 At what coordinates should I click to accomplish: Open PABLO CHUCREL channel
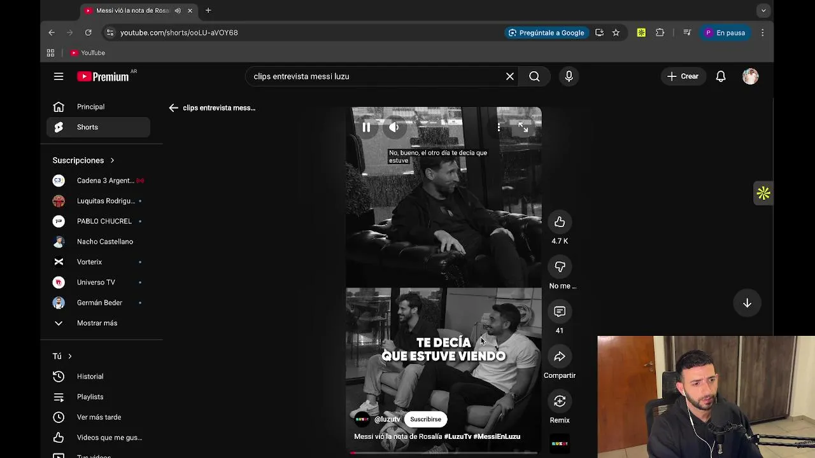[98, 221]
